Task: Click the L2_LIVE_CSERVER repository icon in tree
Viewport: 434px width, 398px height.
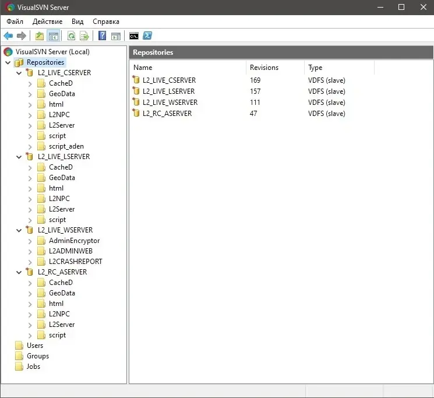Action: [x=30, y=73]
